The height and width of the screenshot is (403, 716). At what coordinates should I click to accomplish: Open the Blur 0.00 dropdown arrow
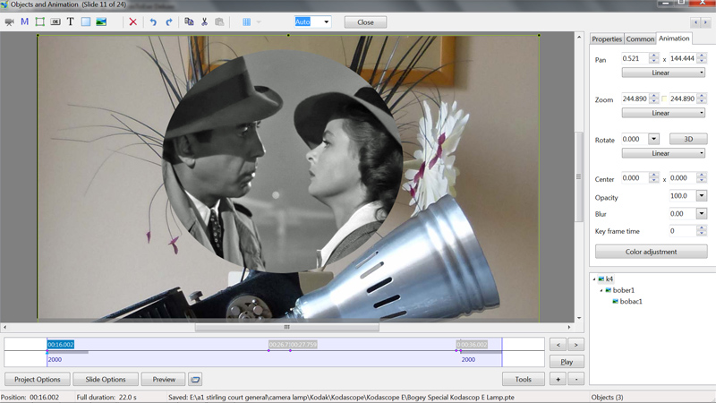(702, 213)
